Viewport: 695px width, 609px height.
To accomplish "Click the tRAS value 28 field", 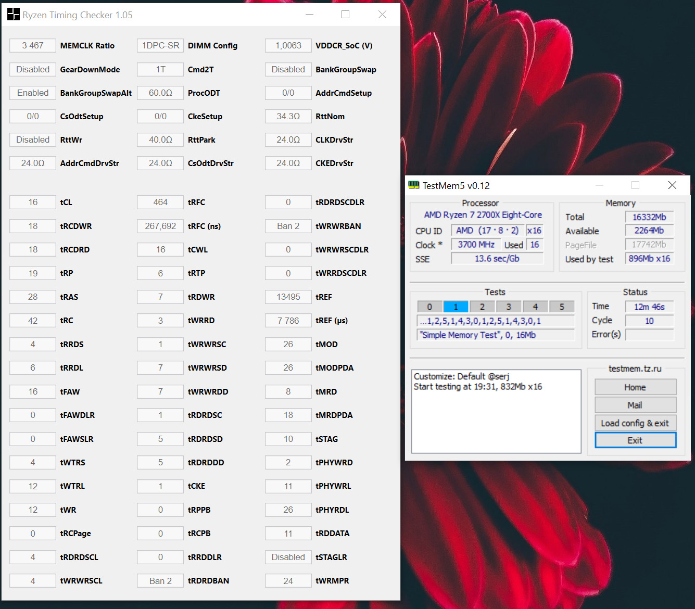I will [x=33, y=297].
